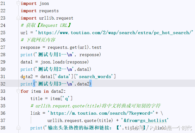Click line number 36 in the gutter

point(3,113)
